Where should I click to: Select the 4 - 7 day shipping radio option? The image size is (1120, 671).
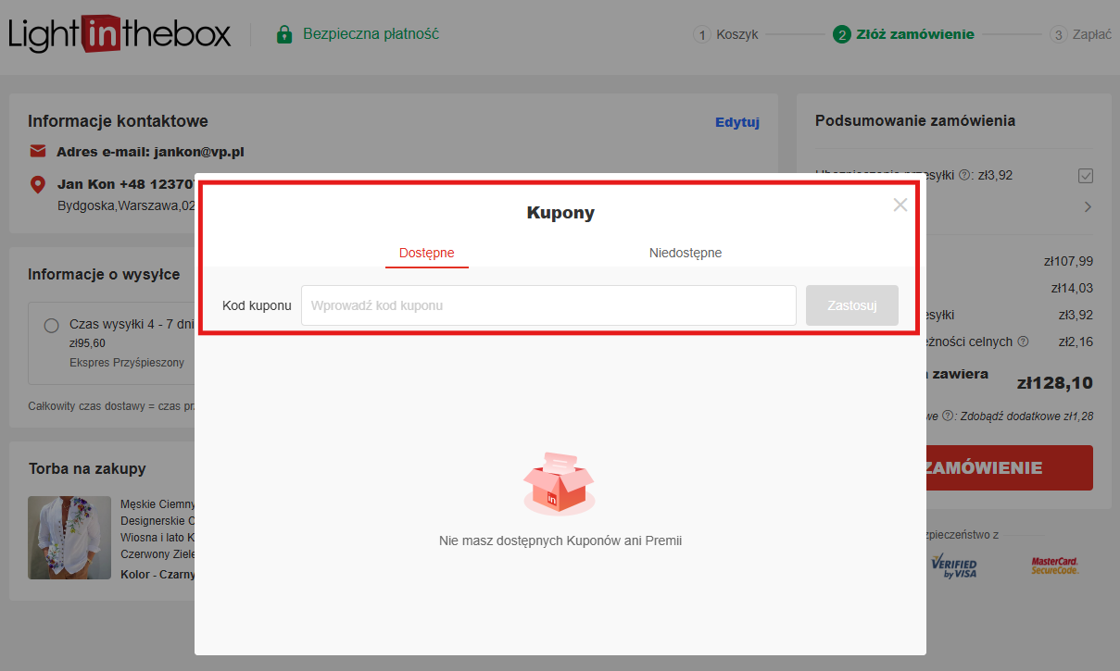(52, 325)
